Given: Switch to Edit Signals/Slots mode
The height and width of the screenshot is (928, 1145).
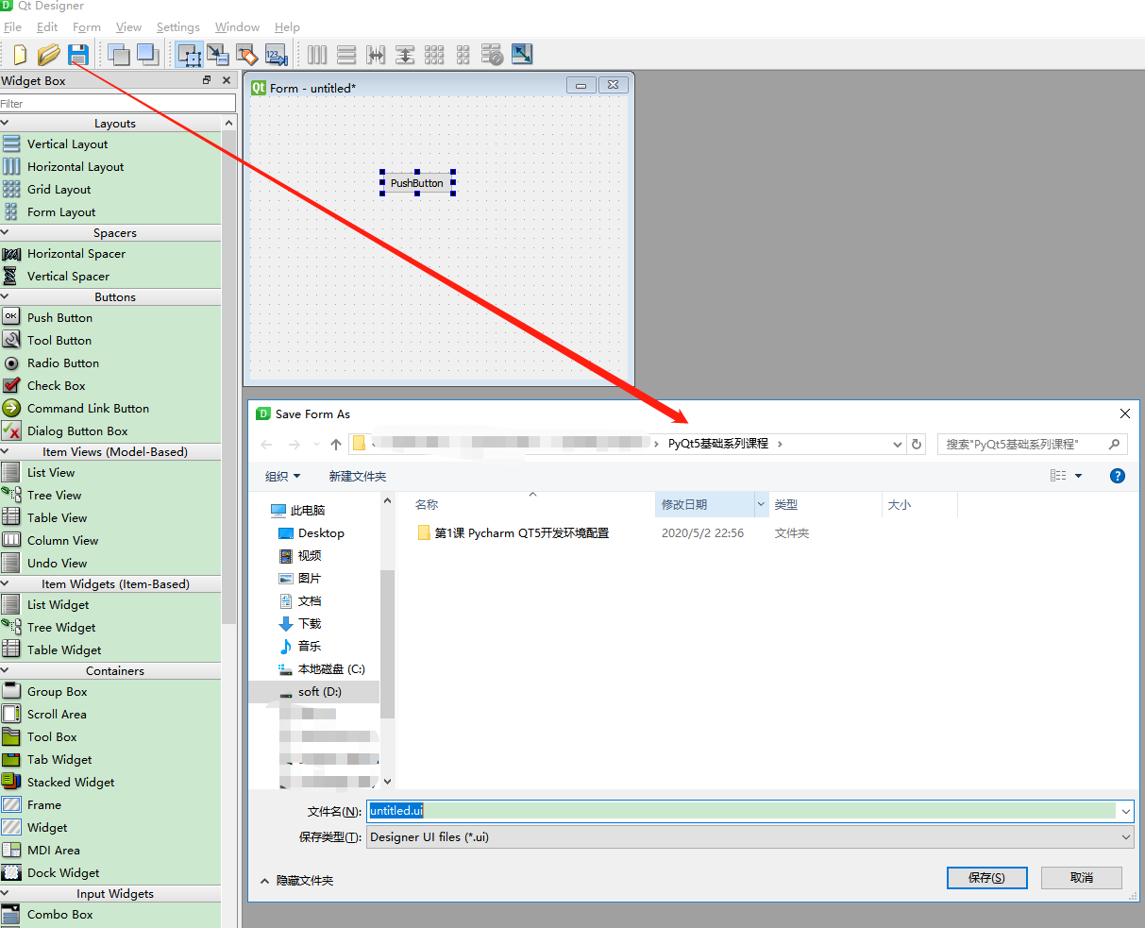Looking at the screenshot, I should (217, 55).
